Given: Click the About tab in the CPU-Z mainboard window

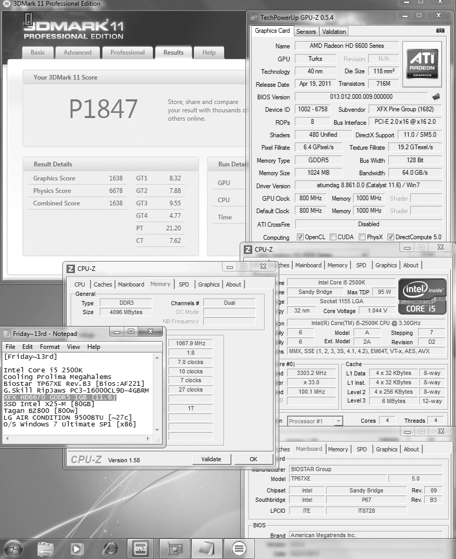Looking at the screenshot, I should pos(411,449).
